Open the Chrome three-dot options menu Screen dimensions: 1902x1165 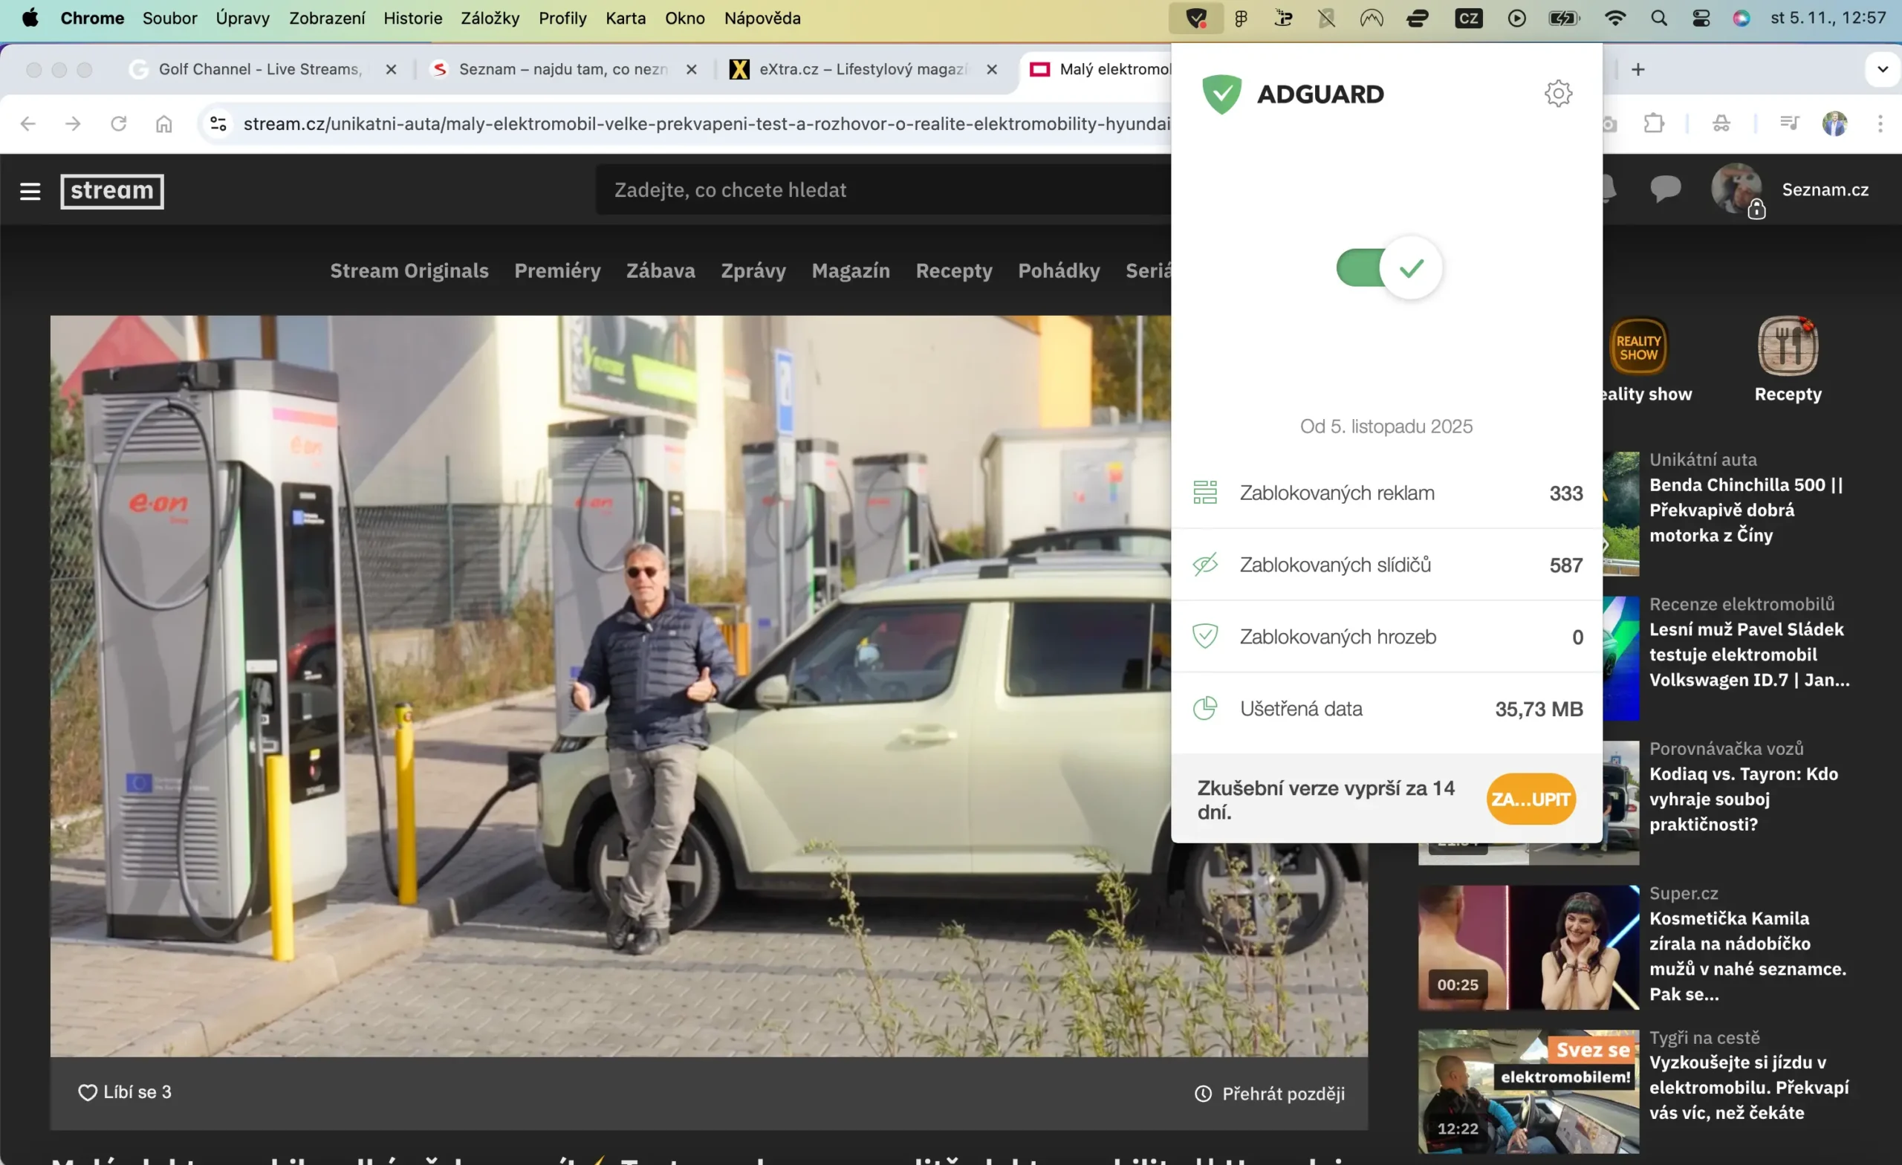point(1882,123)
